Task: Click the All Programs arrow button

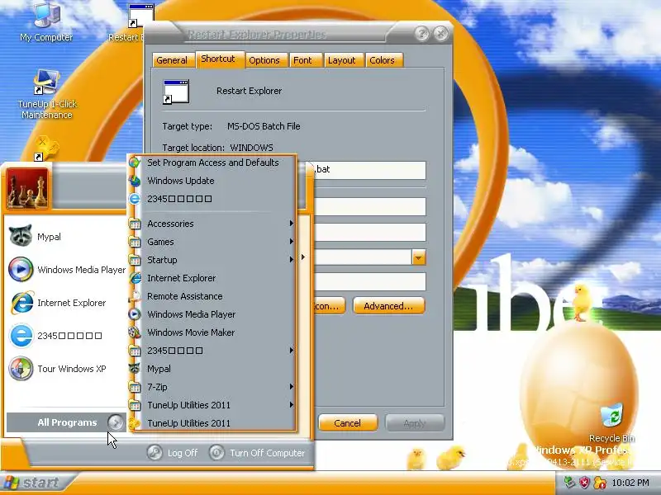Action: pos(115,422)
